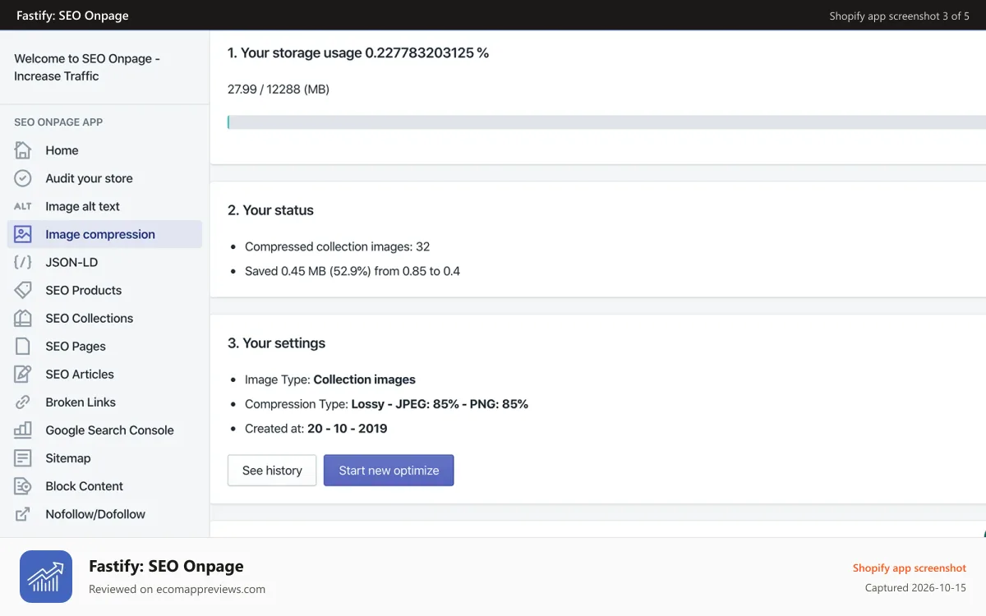Click the SEO Products tag icon
The height and width of the screenshot is (616, 986).
(23, 290)
